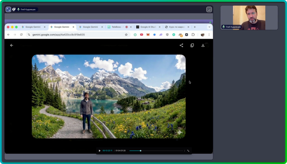The width and height of the screenshot is (287, 164).
Task: Open the green power extension icon
Action: coord(135,34)
